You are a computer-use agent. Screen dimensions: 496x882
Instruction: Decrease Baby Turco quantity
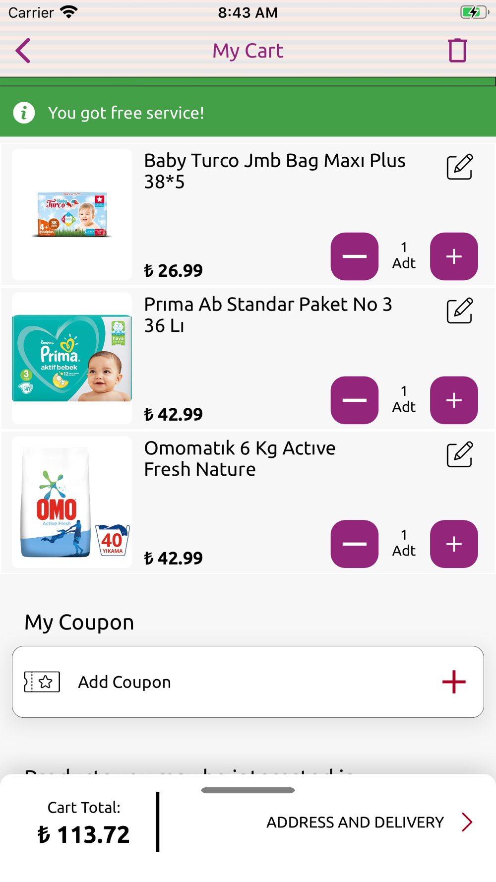pyautogui.click(x=355, y=256)
